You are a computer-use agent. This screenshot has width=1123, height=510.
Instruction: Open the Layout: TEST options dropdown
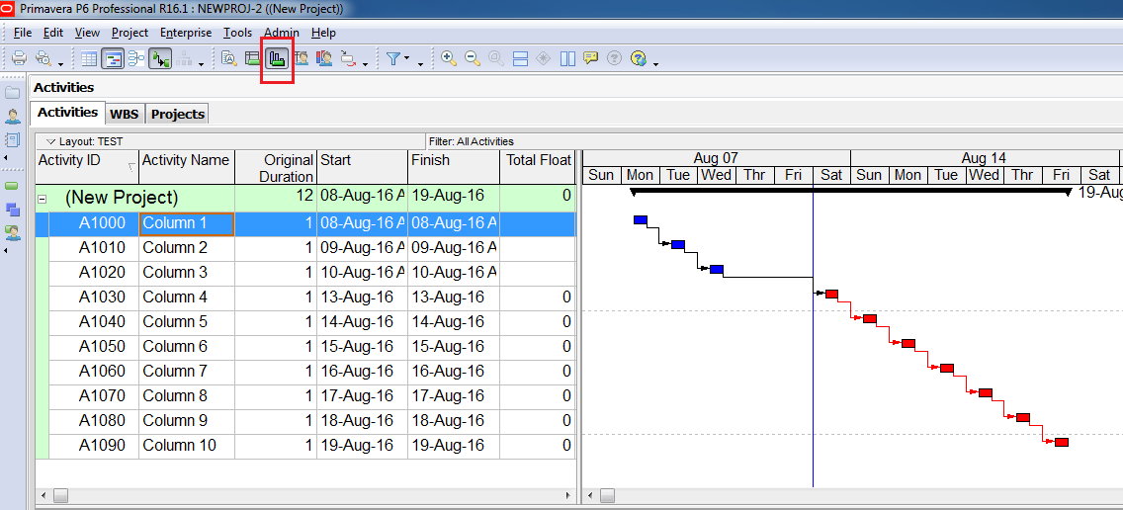pos(51,141)
